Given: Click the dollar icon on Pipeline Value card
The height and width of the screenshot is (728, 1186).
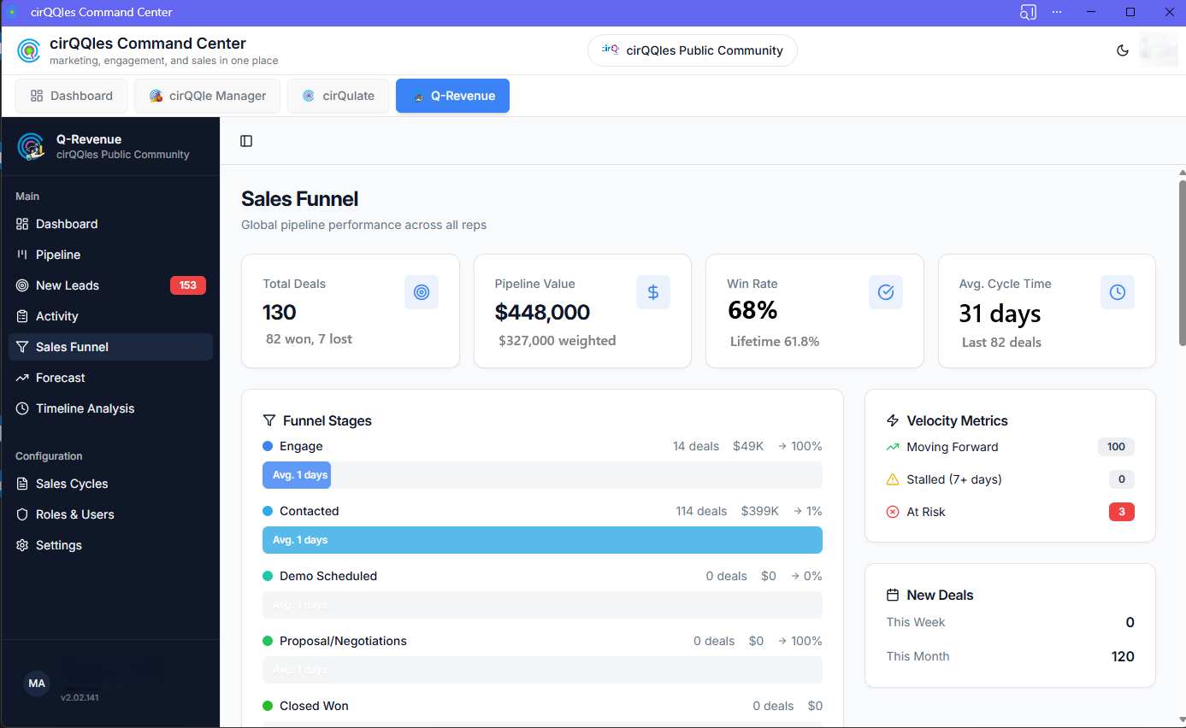Looking at the screenshot, I should (653, 291).
